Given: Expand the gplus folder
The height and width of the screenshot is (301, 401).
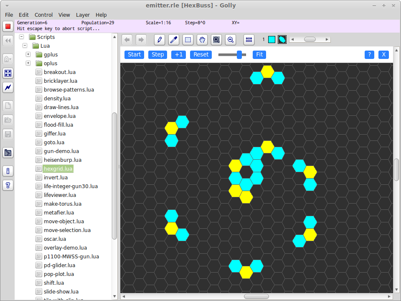Looking at the screenshot, I should (x=28, y=54).
